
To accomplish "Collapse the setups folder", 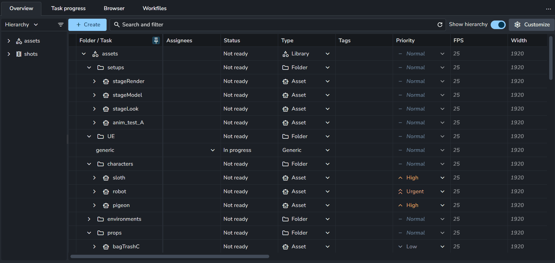I will point(89,67).
